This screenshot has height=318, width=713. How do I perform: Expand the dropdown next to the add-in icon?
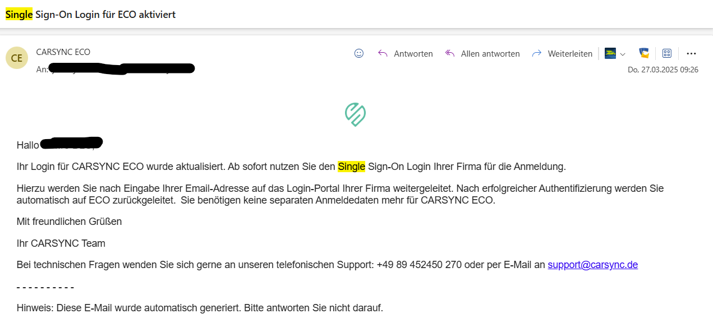tap(623, 54)
